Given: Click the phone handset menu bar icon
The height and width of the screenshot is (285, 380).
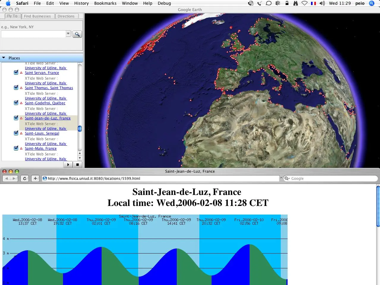Looking at the screenshot, I should [259, 3].
